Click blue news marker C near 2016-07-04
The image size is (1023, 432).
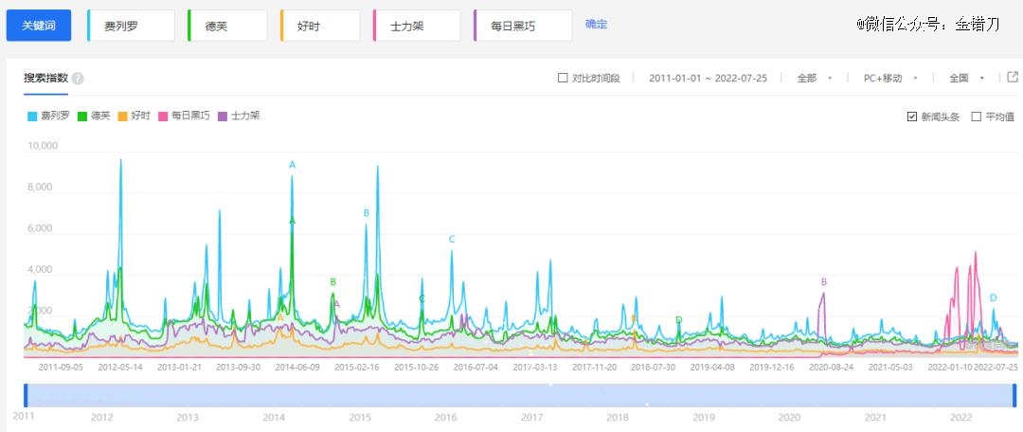coord(452,240)
